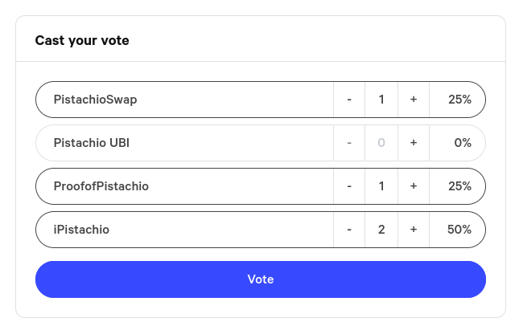
Task: Choose the ProofofPistachio option label
Action: [x=101, y=186]
